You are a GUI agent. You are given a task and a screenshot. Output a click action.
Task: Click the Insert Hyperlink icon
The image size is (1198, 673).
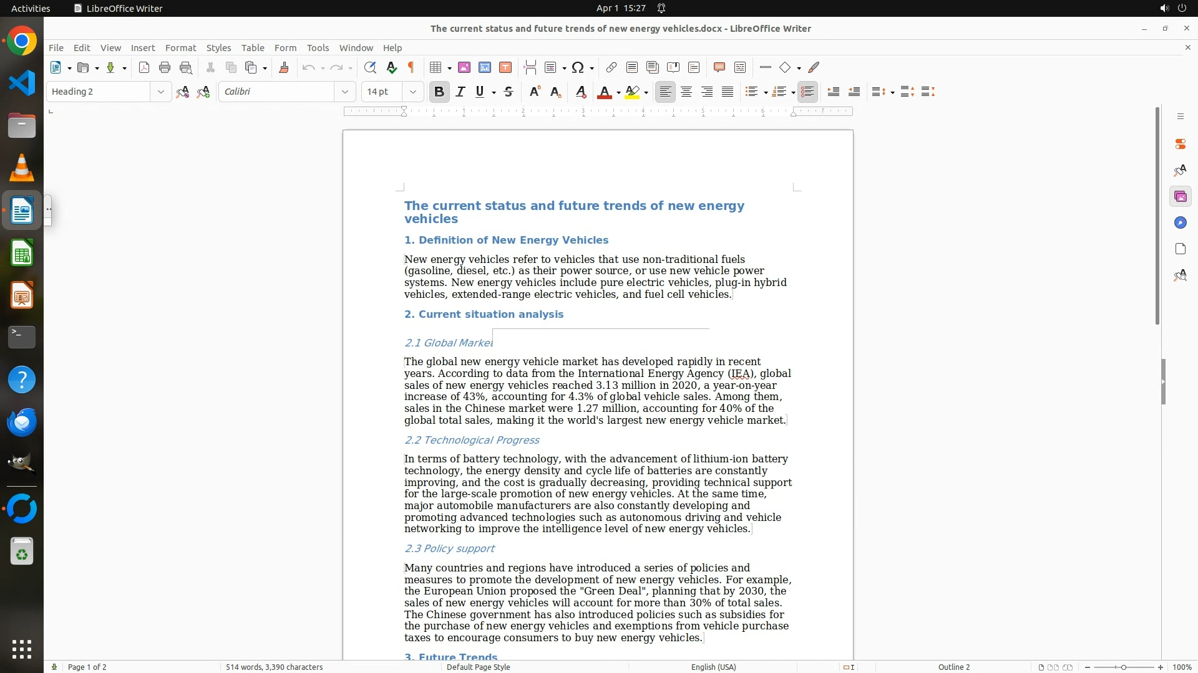(611, 68)
